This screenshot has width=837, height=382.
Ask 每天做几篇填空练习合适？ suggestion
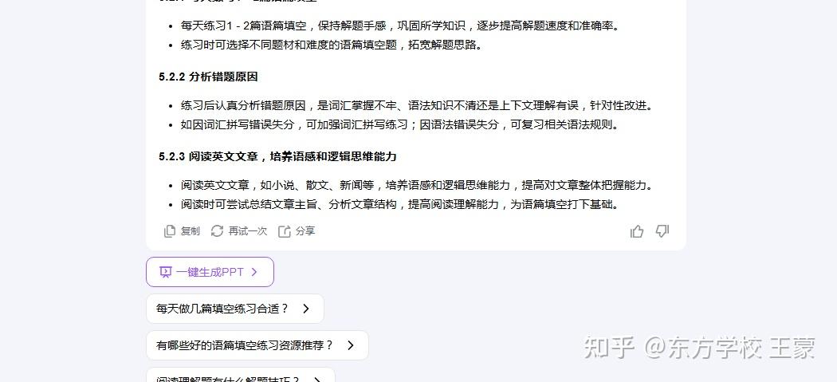click(x=235, y=309)
